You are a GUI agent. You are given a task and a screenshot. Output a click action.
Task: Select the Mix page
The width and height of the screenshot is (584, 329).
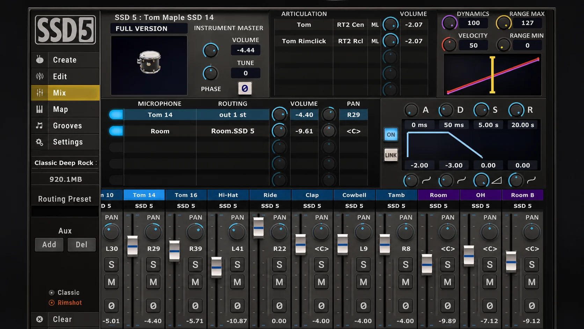pyautogui.click(x=65, y=93)
